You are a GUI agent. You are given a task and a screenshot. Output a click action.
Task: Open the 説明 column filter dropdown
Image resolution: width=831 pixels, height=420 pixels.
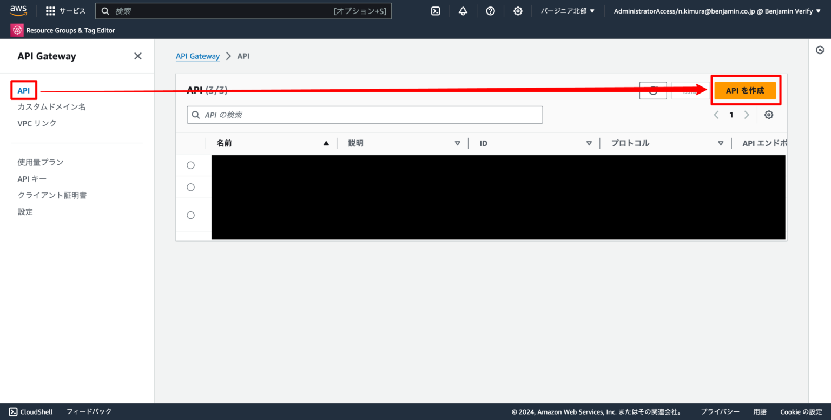point(457,143)
